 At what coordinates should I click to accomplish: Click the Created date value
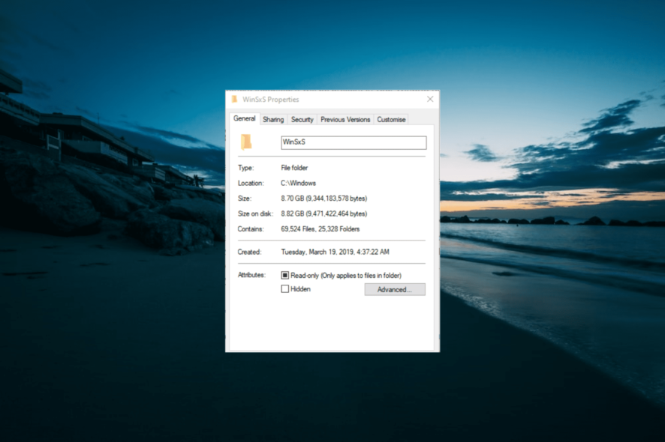338,252
